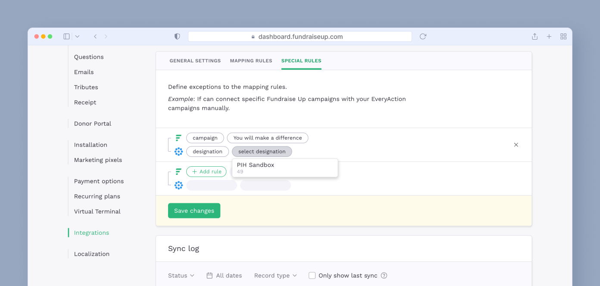
Task: Open Recurring plans settings
Action: tap(97, 196)
